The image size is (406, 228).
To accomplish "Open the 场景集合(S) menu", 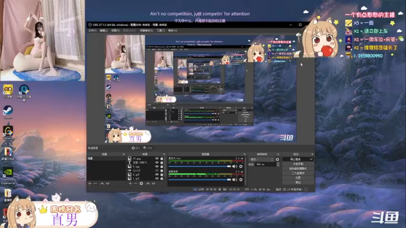I will [x=147, y=30].
